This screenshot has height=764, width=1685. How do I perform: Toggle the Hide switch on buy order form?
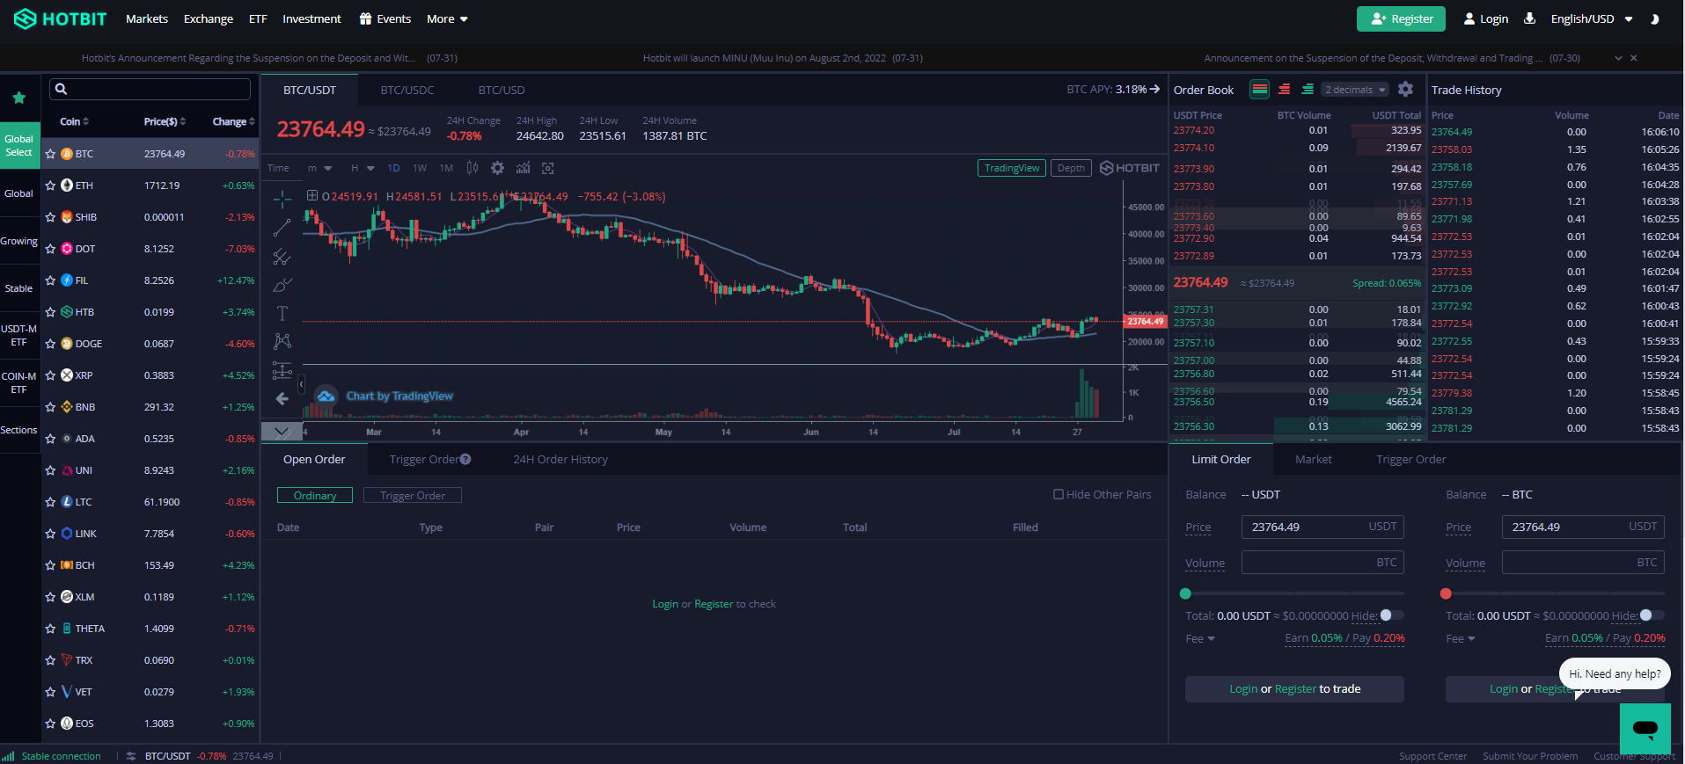(1390, 615)
